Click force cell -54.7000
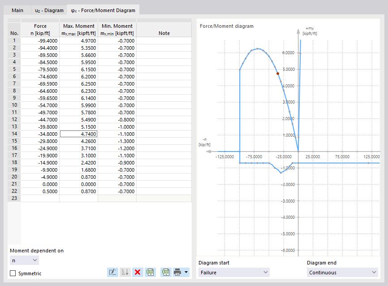 40,105
